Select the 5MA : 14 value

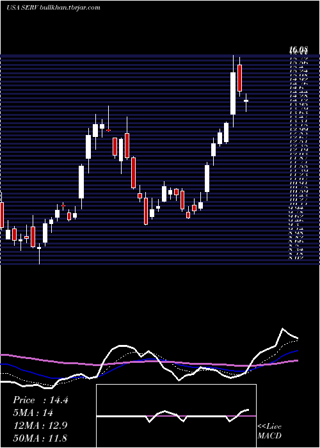pos(33,413)
